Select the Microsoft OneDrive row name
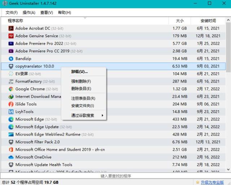 pos(34,157)
